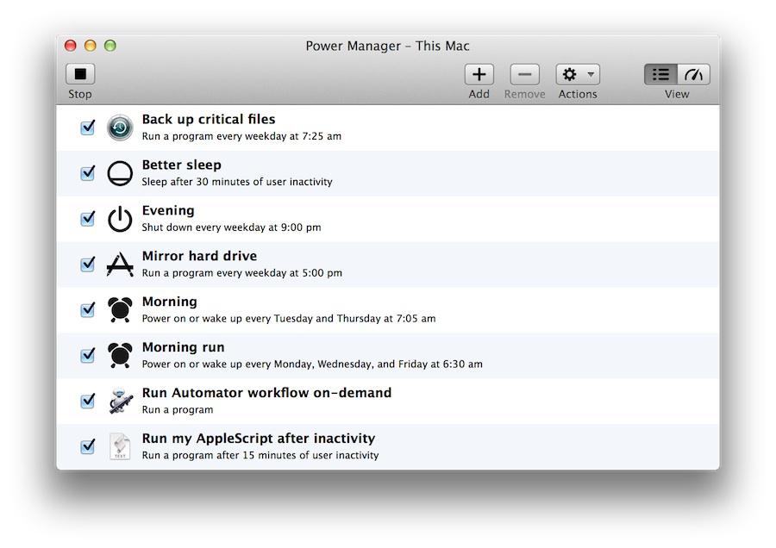Click the sleep icon for Better sleep
Screen dimensions: 776x548
point(120,173)
